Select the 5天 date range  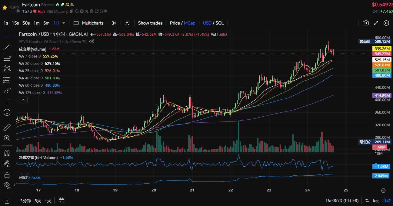pos(38,201)
